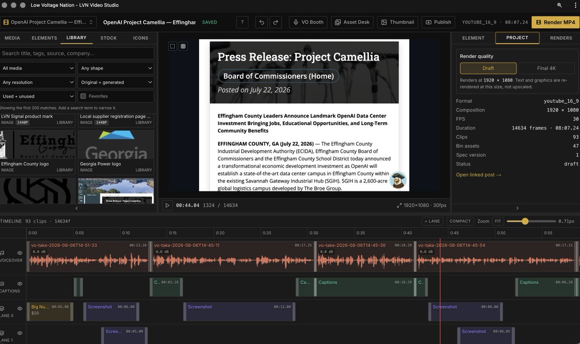Play the preview from the transport bar
The image size is (580, 344).
167,205
